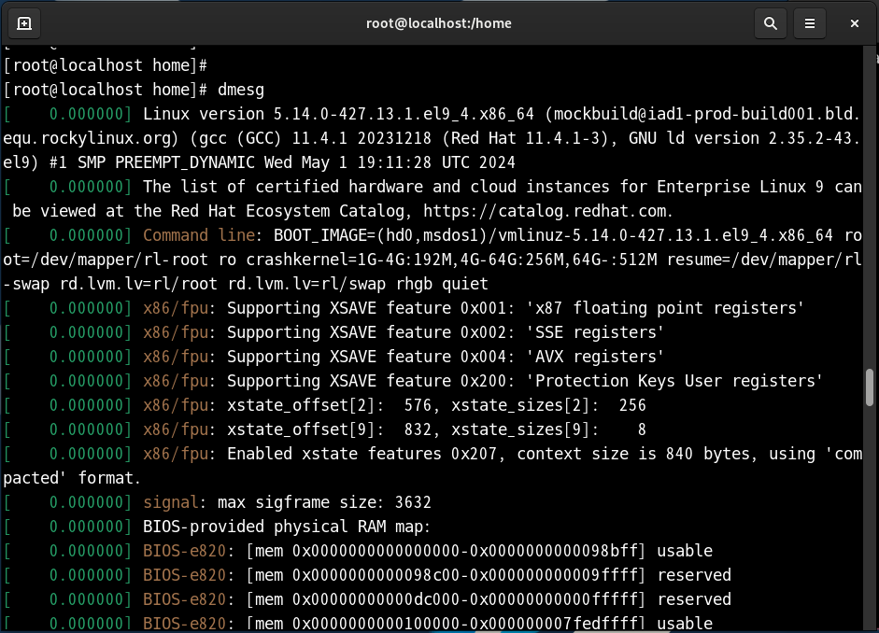Close the terminal window
Image resolution: width=879 pixels, height=633 pixels.
pyautogui.click(x=855, y=23)
